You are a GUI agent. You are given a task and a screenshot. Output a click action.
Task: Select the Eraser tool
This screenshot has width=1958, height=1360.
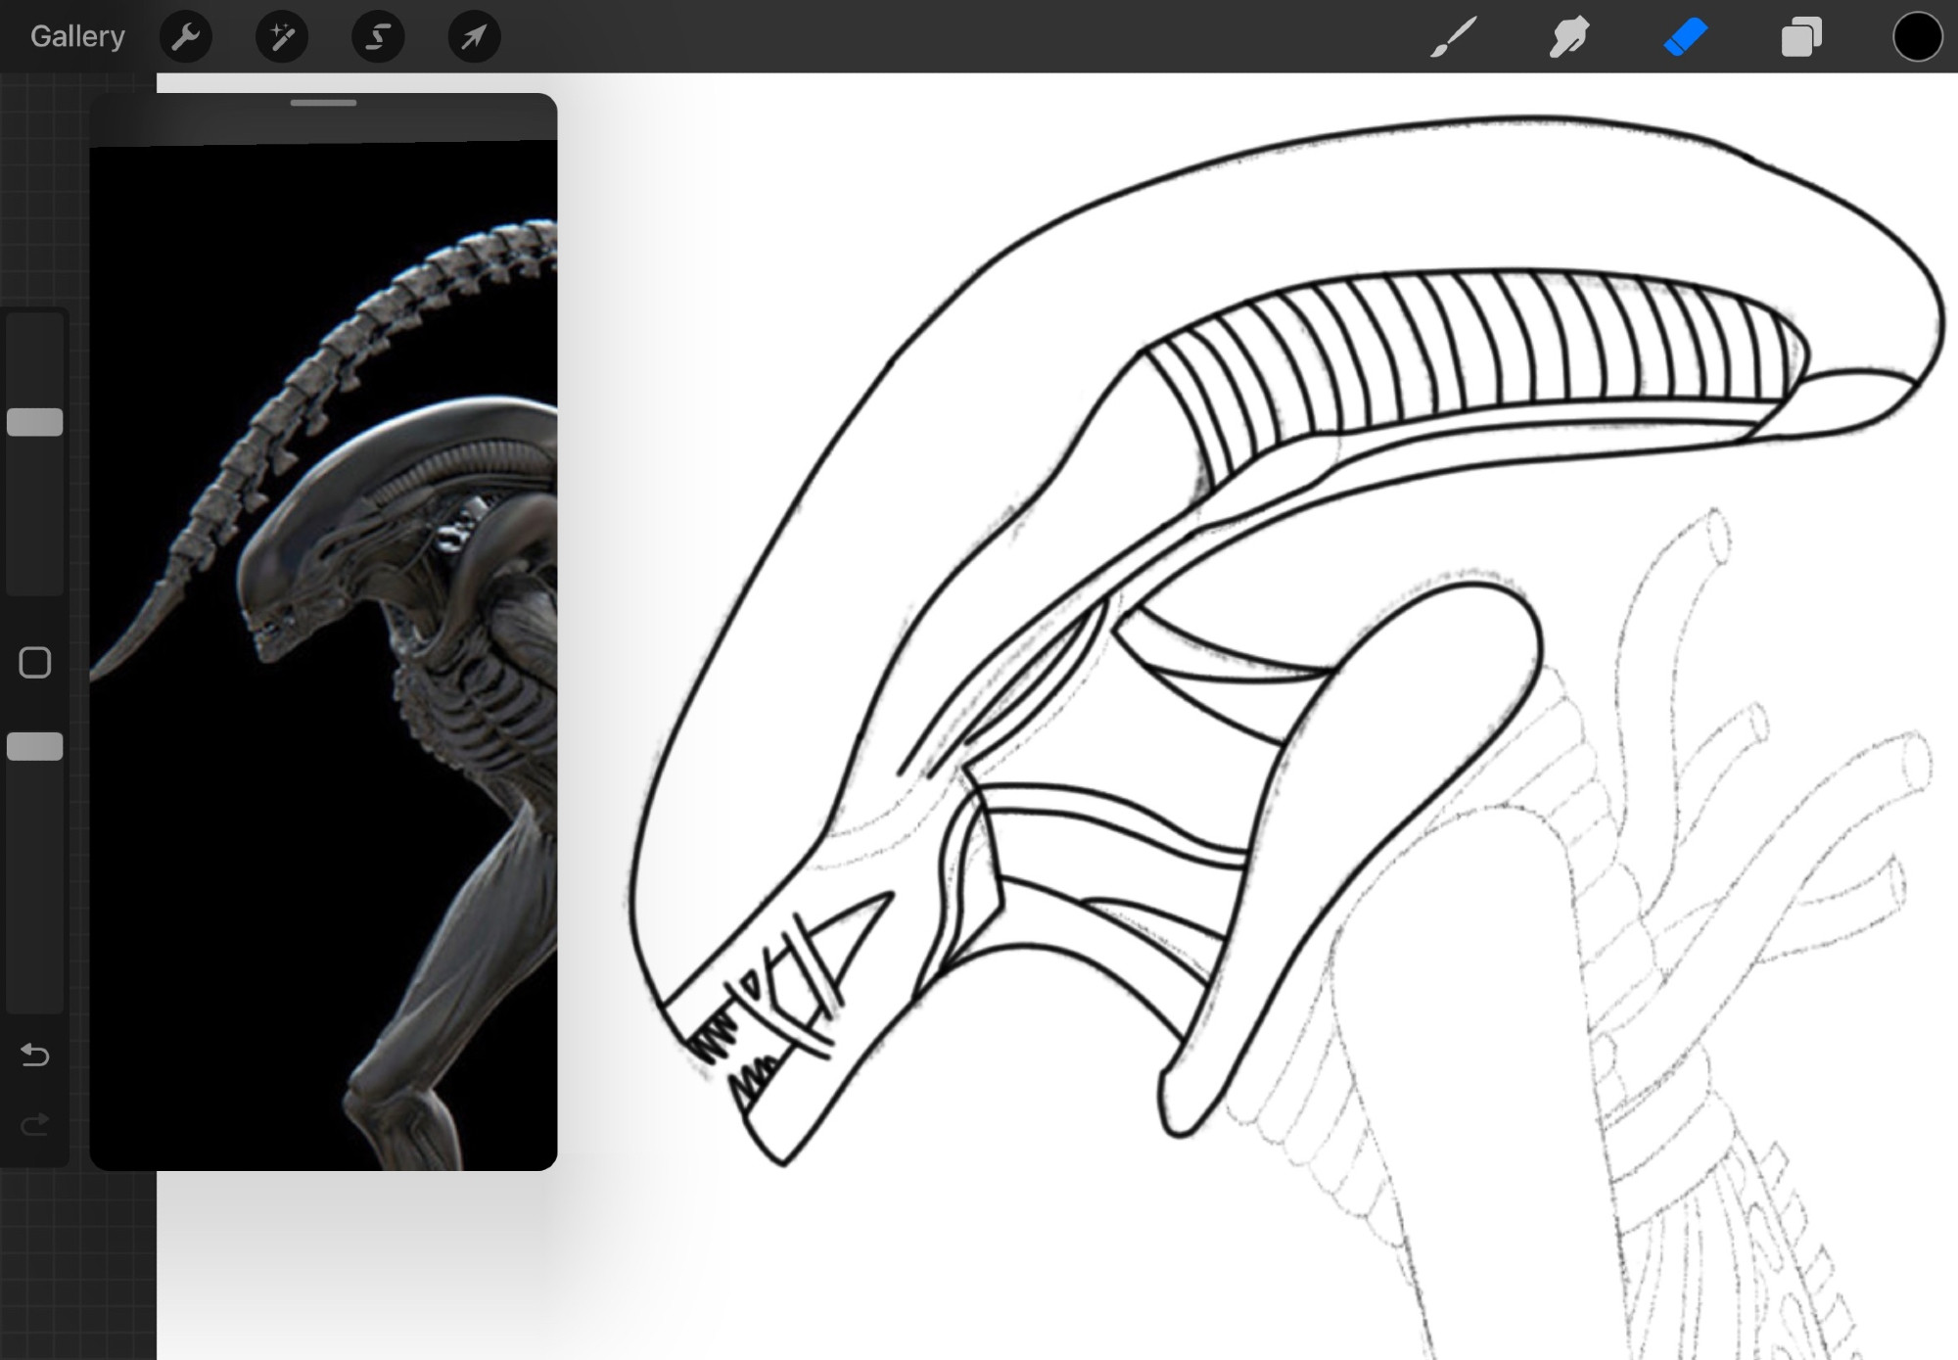(x=1685, y=37)
